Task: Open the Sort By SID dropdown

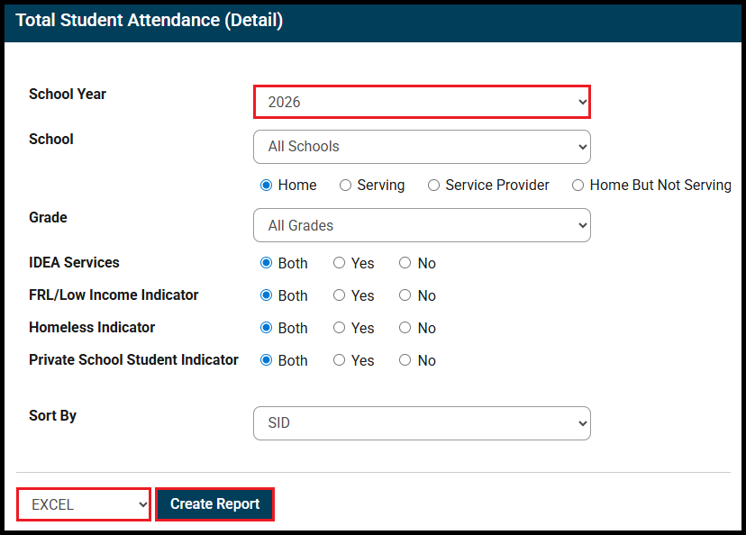Action: (x=421, y=422)
